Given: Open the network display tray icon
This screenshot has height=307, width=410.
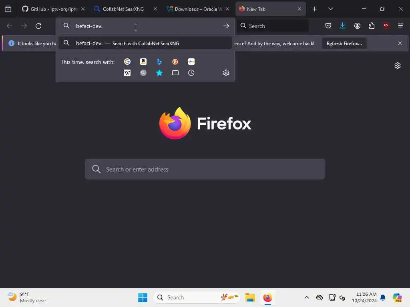Looking at the screenshot, I should pos(332,297).
